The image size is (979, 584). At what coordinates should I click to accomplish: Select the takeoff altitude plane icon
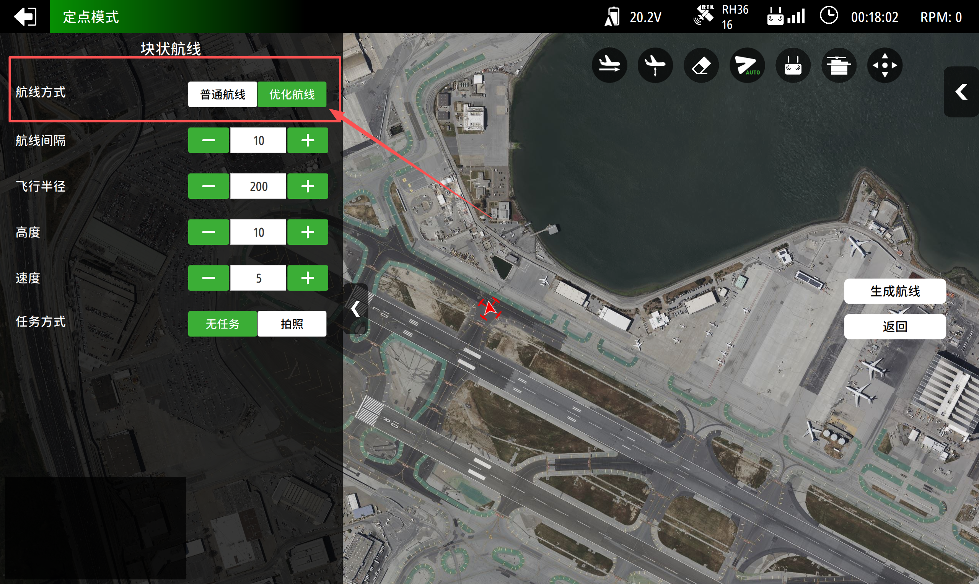[x=655, y=65]
